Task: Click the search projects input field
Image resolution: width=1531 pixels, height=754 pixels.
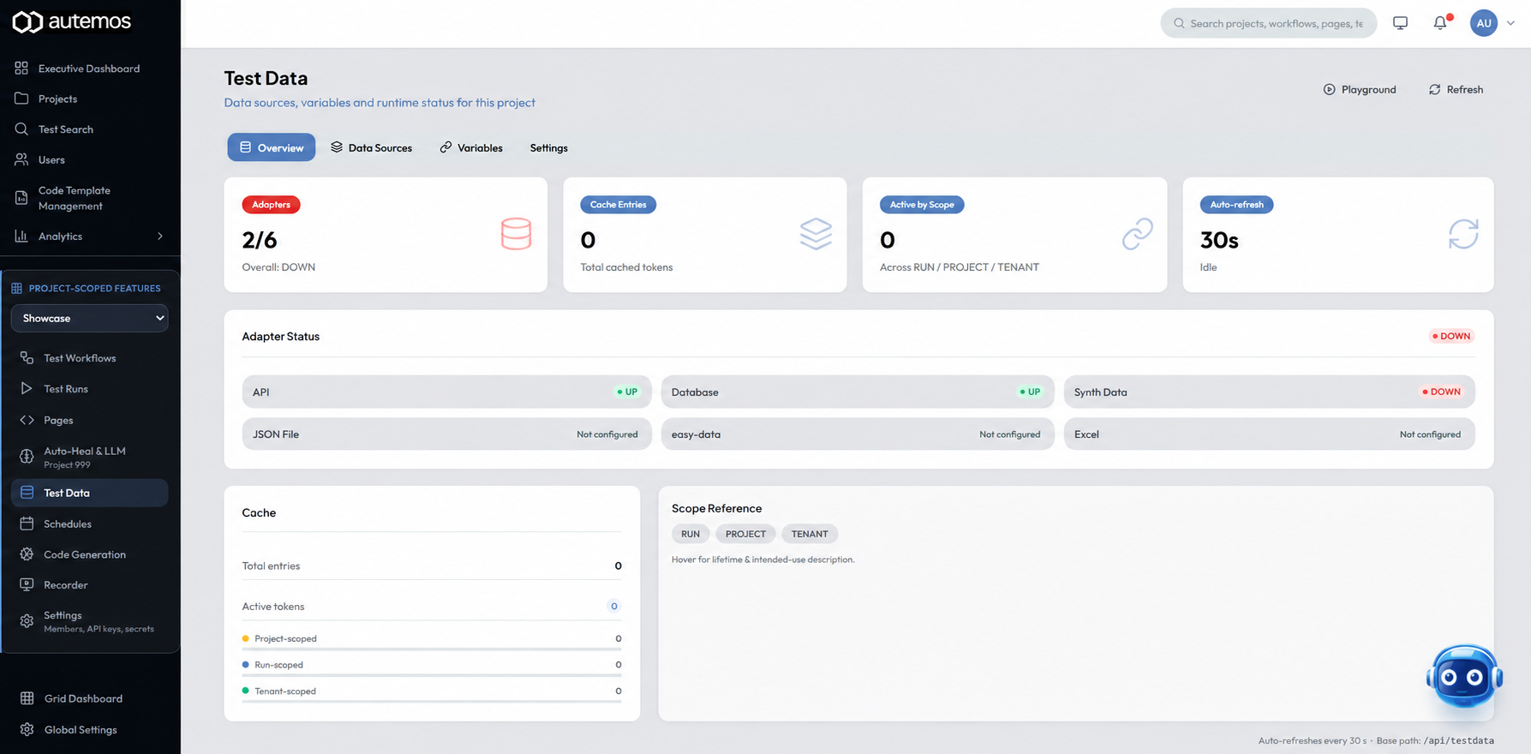Action: pos(1269,23)
